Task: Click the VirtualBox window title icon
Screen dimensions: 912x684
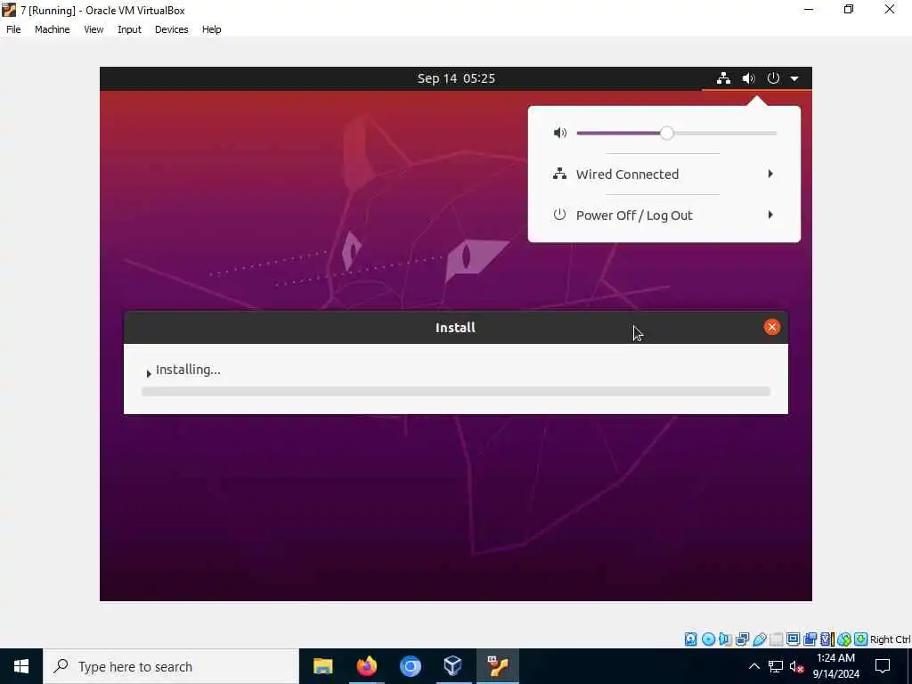Action: coord(9,10)
